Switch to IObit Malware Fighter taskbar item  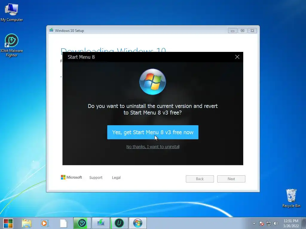click(82, 223)
